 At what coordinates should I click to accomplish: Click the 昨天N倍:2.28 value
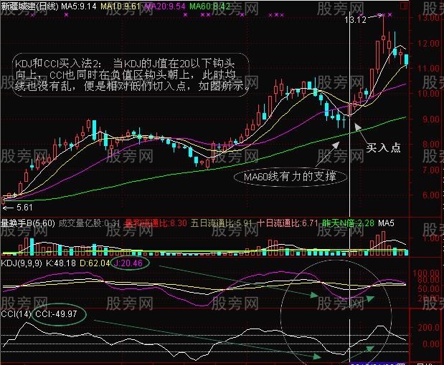[x=349, y=223]
